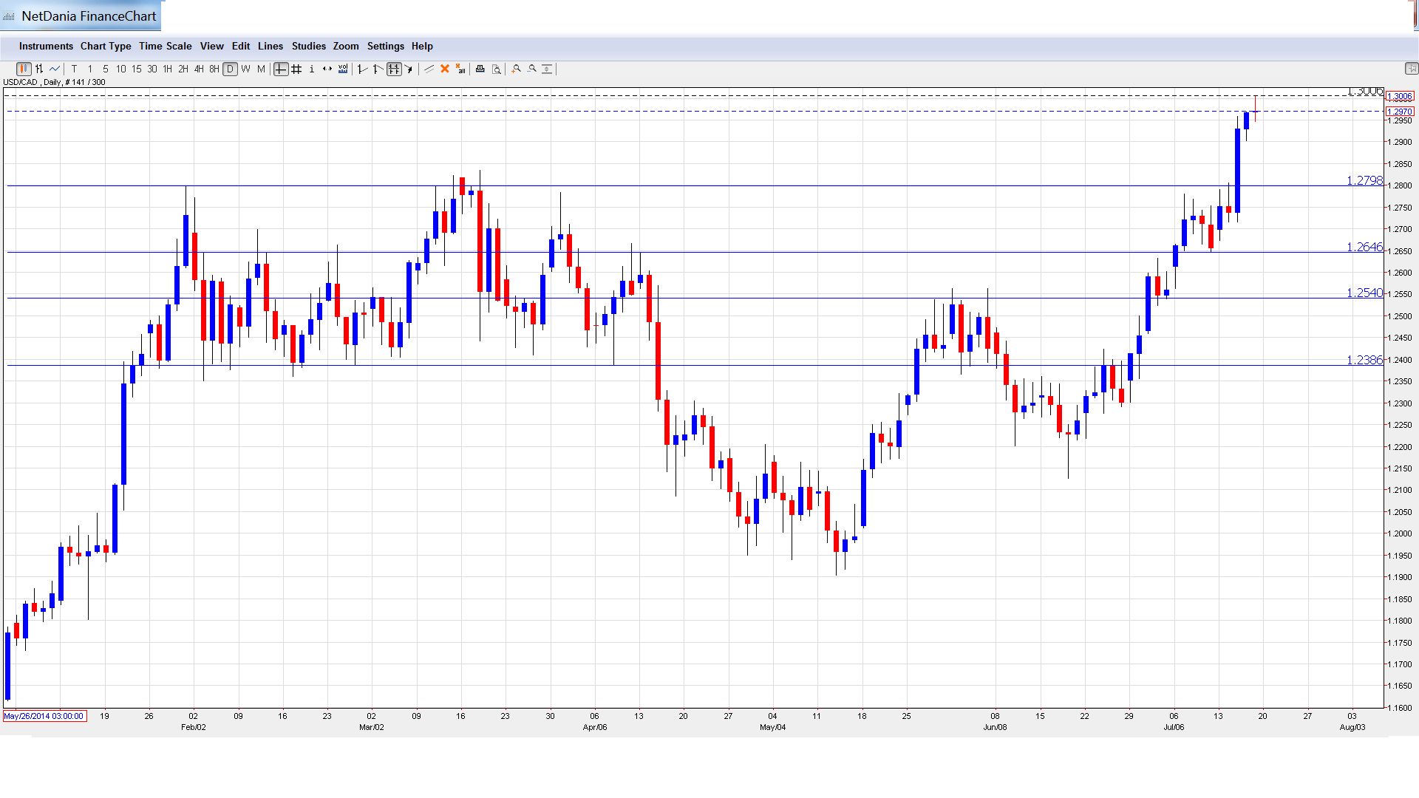Open the Chart Type menu
The height and width of the screenshot is (798, 1419).
click(x=106, y=46)
